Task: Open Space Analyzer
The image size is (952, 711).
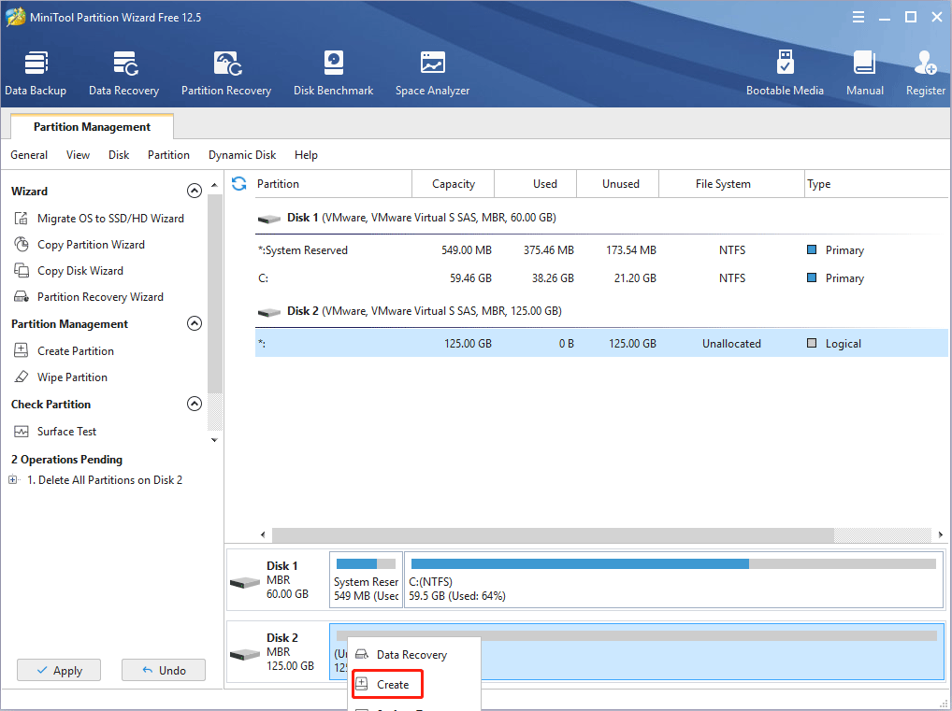Action: (x=432, y=74)
